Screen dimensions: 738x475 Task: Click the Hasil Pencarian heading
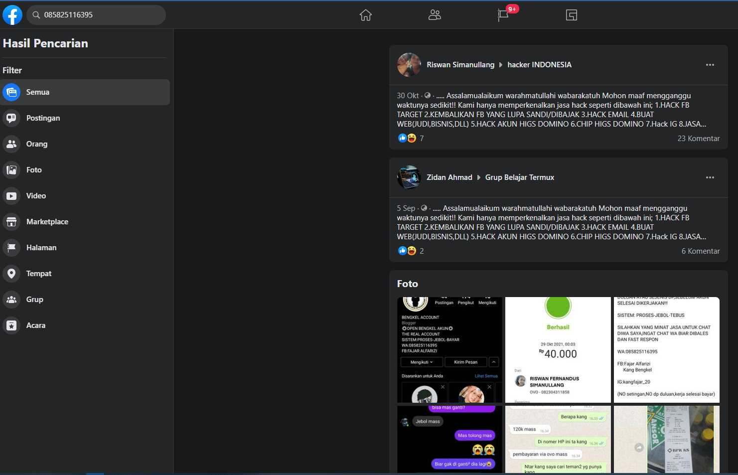(x=45, y=43)
